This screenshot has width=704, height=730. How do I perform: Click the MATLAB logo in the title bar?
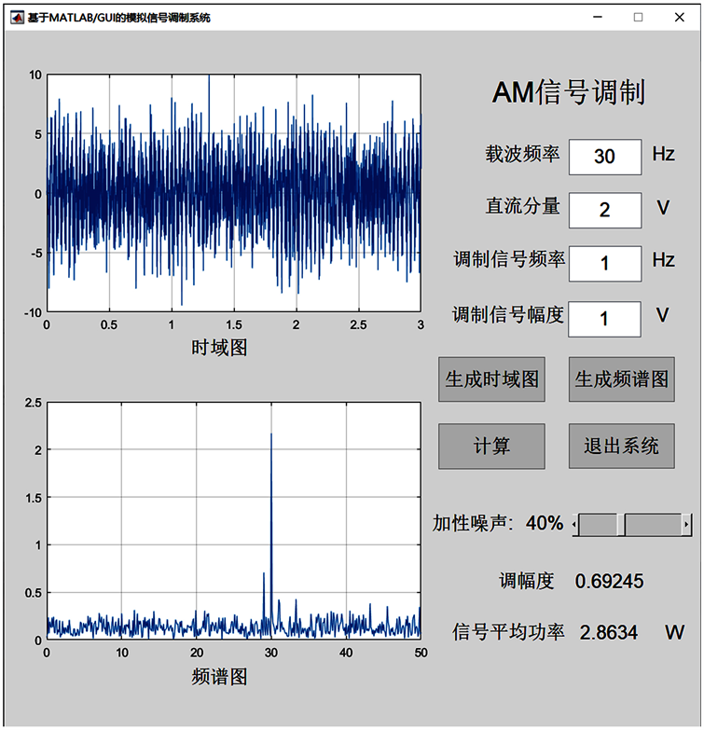16,17
